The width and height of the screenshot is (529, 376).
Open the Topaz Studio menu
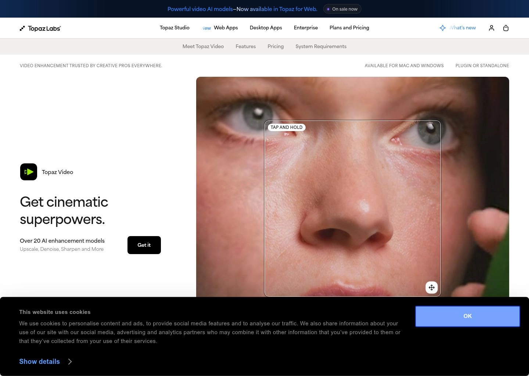click(x=174, y=28)
